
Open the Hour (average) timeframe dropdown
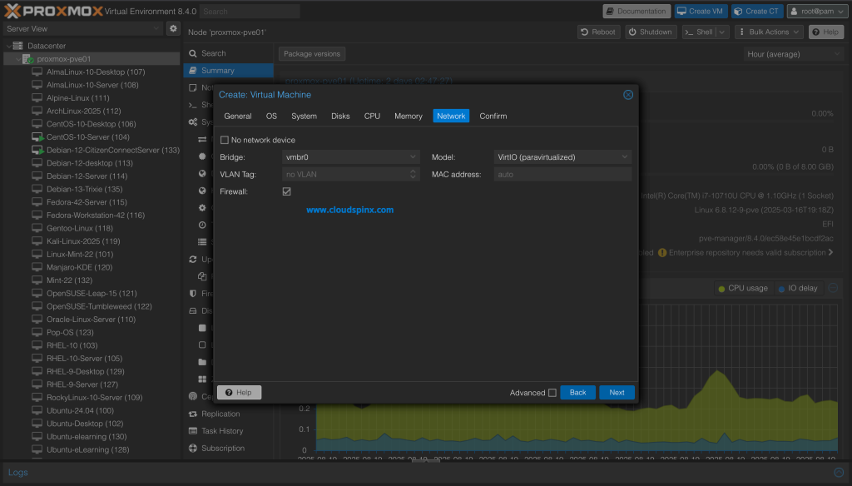[794, 53]
